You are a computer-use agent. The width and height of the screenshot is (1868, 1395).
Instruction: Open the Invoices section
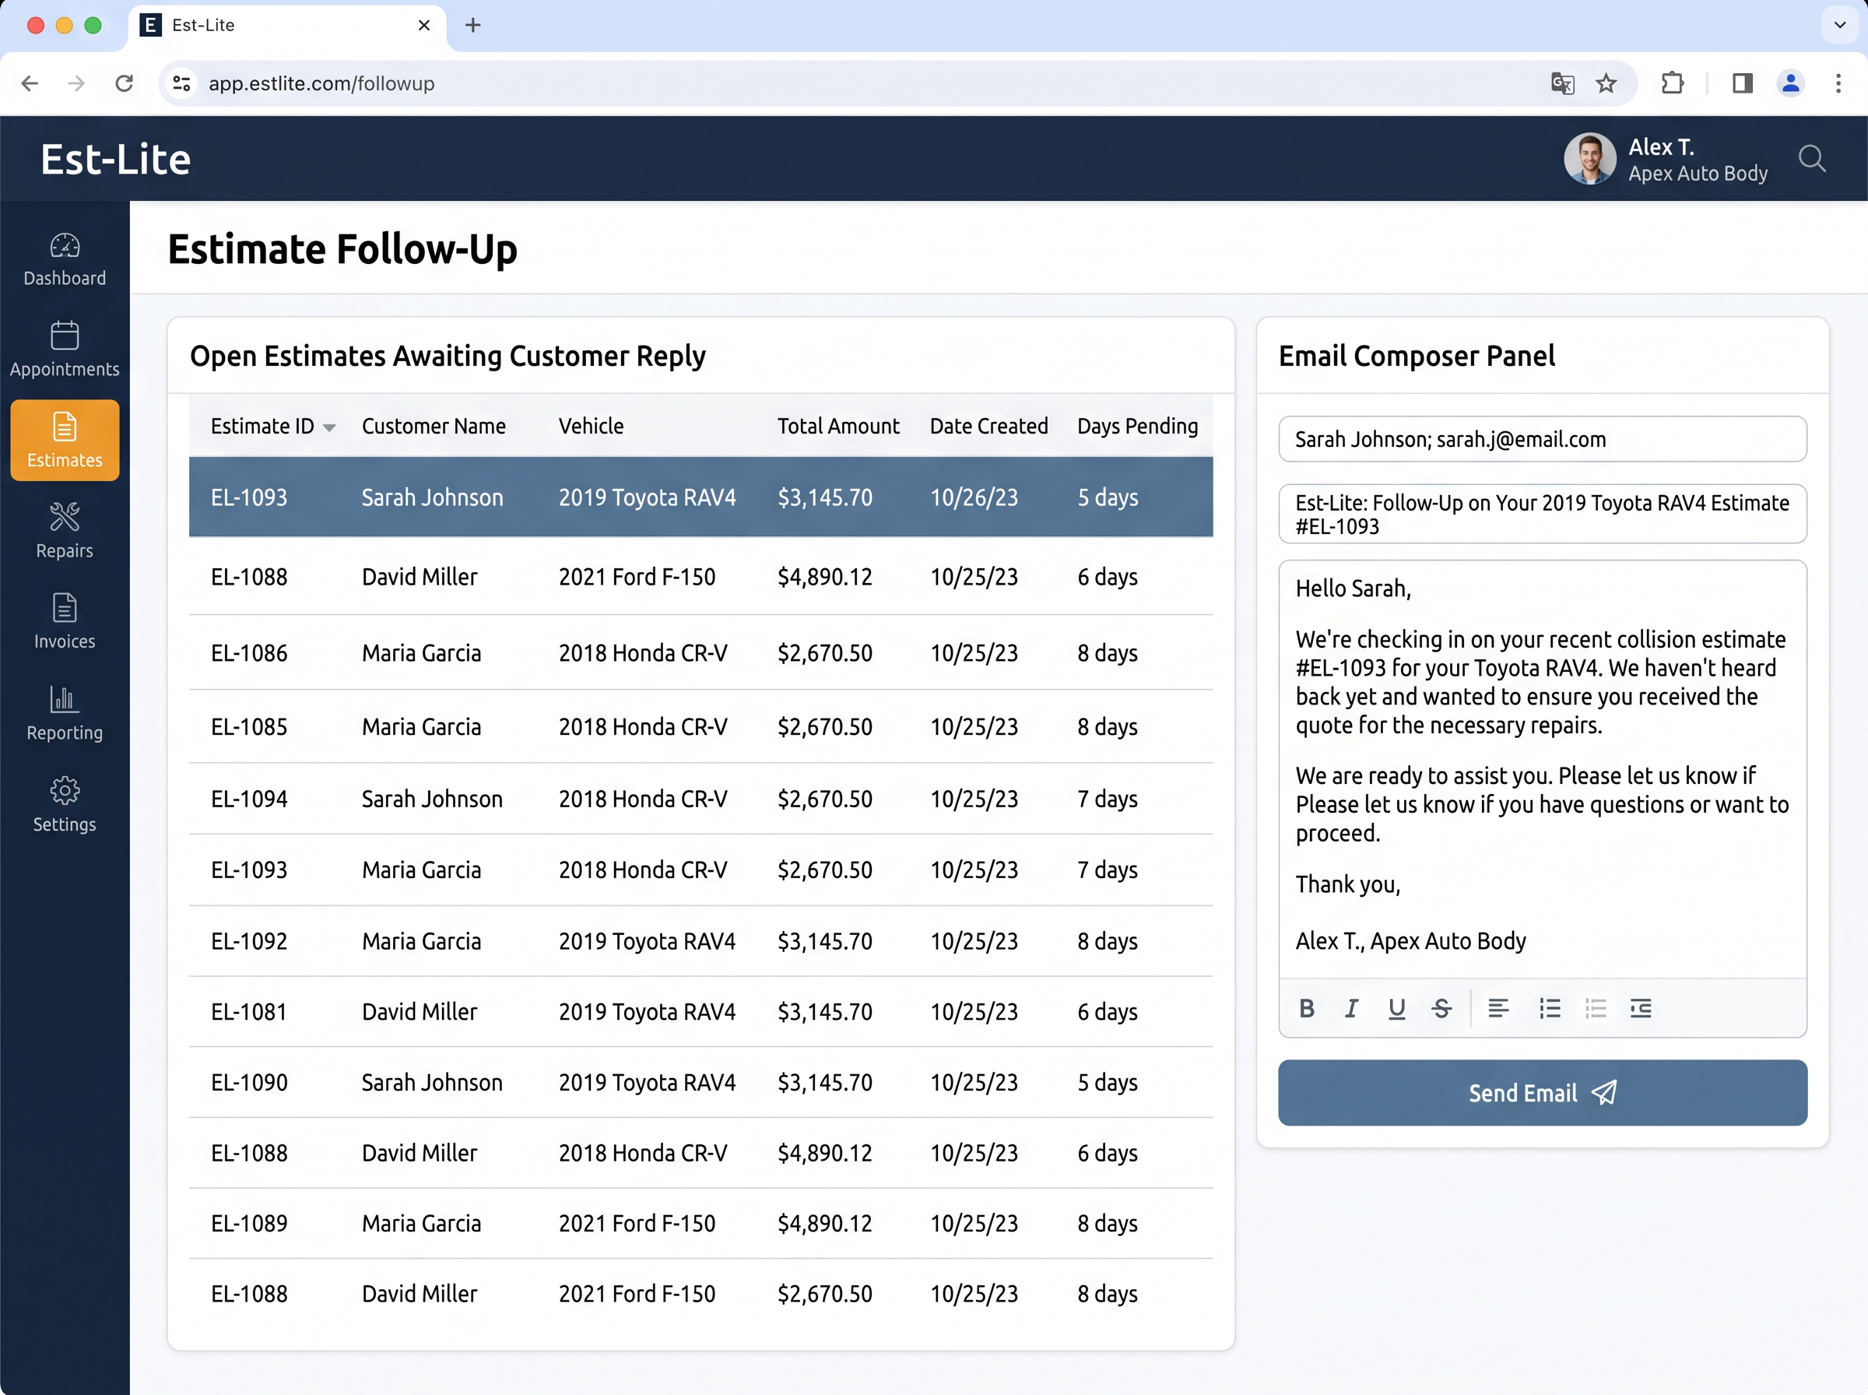tap(65, 622)
